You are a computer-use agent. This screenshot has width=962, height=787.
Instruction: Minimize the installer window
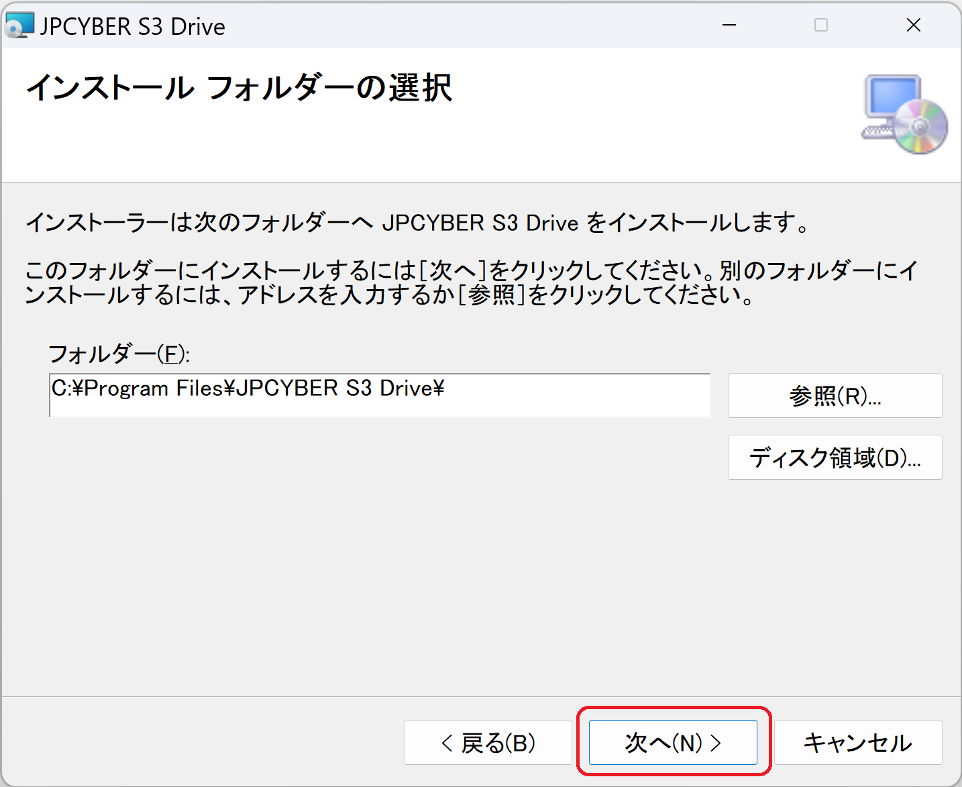coord(729,25)
